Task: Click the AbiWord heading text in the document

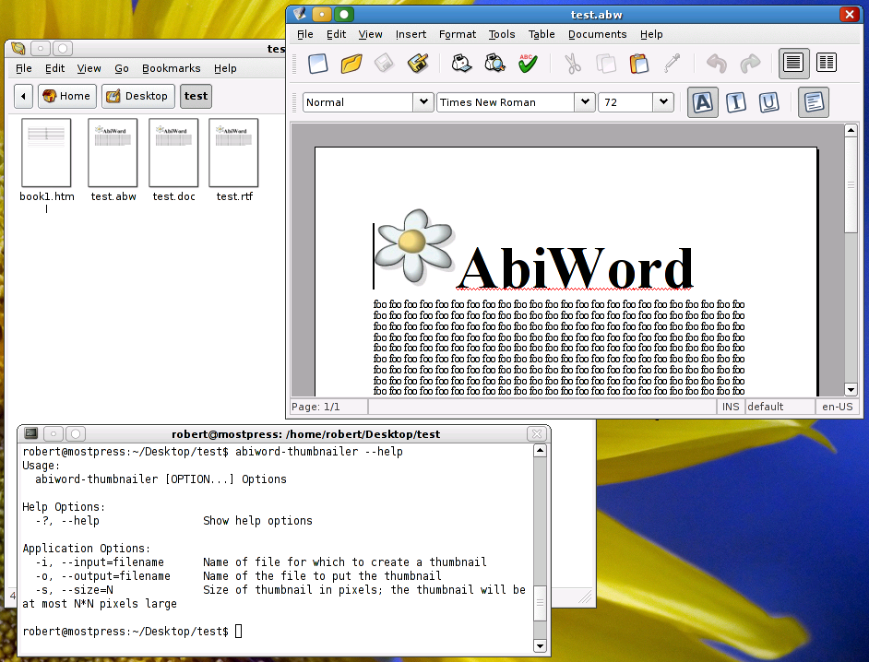Action: [x=575, y=268]
